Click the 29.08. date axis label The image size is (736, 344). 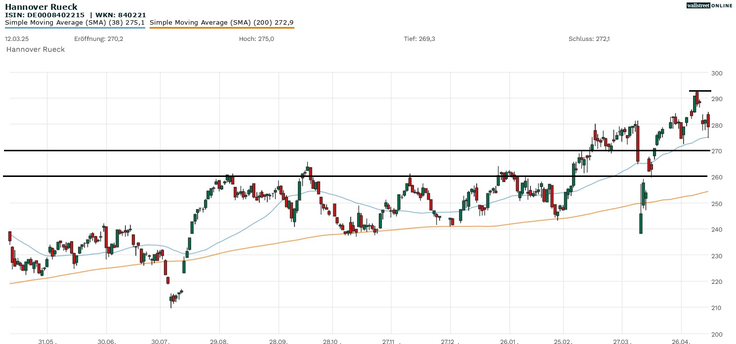click(x=220, y=341)
